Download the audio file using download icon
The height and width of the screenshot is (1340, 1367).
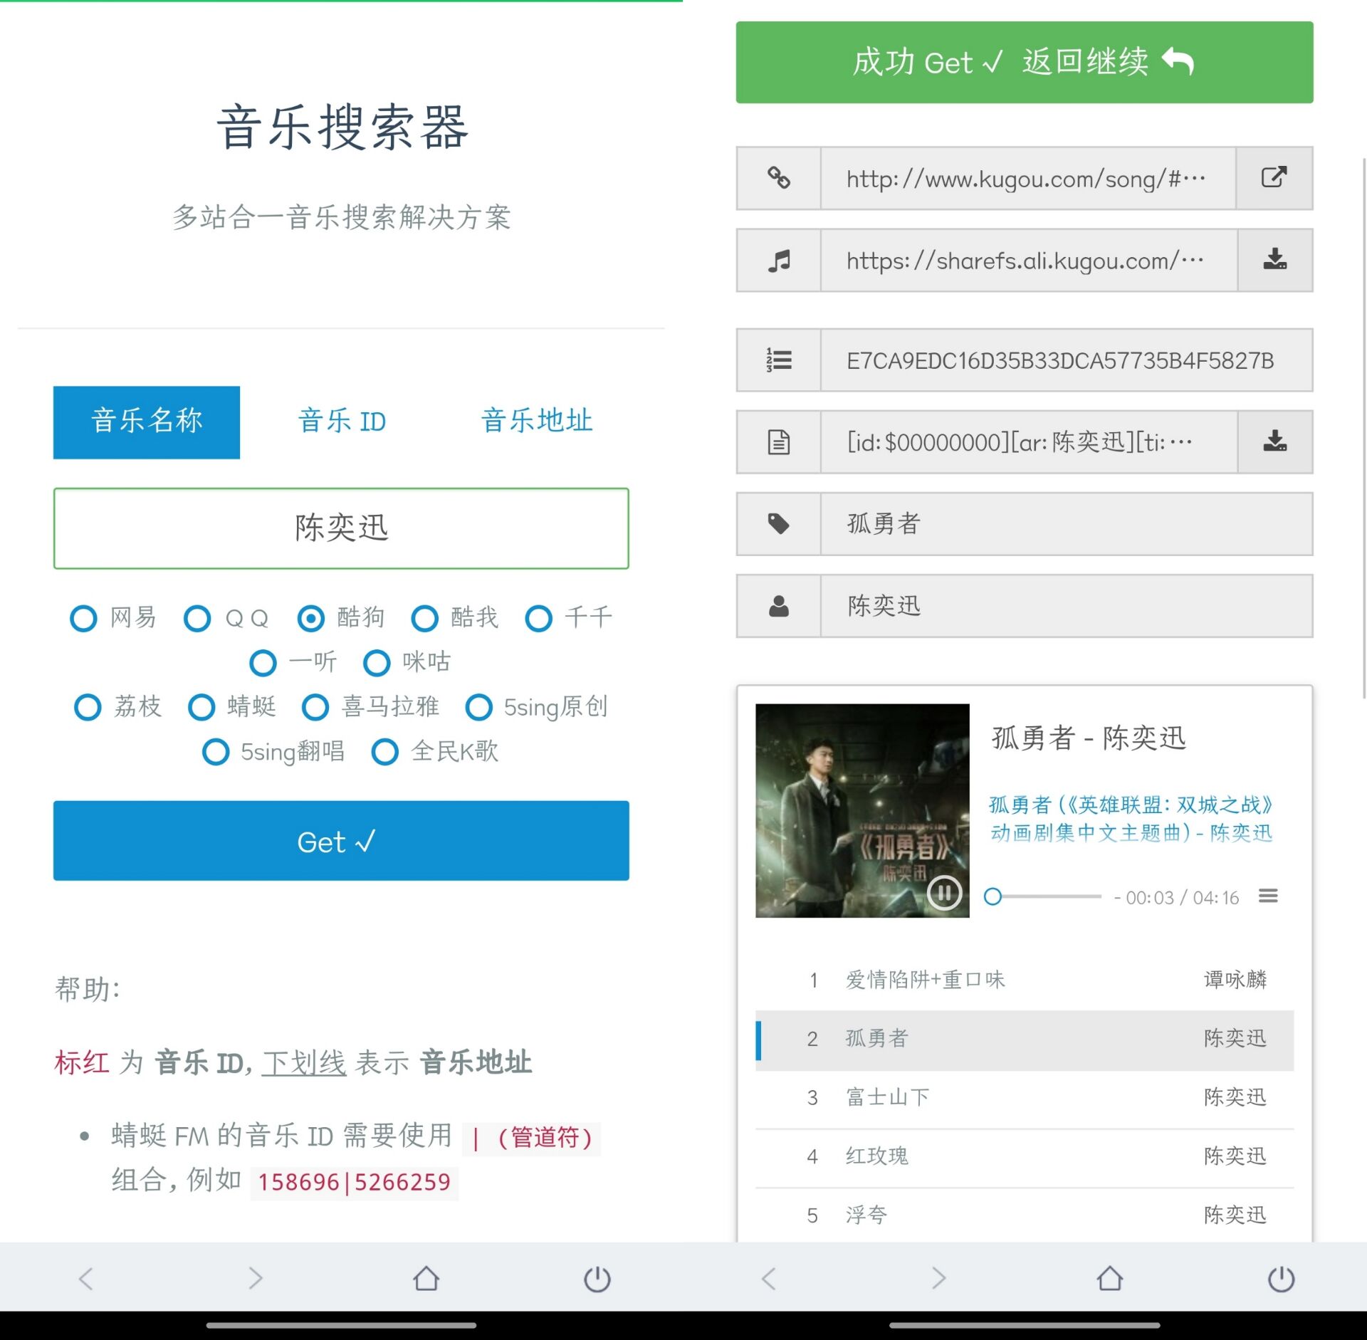pos(1274,261)
